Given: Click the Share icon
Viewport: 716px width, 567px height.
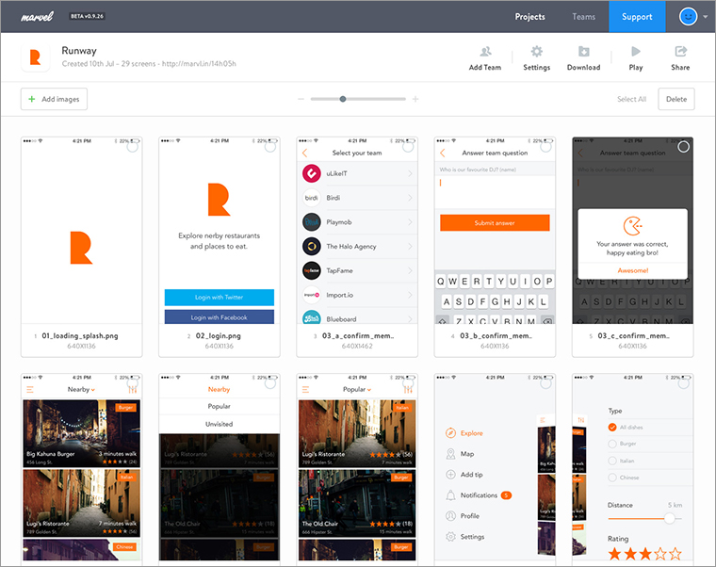Looking at the screenshot, I should point(680,51).
